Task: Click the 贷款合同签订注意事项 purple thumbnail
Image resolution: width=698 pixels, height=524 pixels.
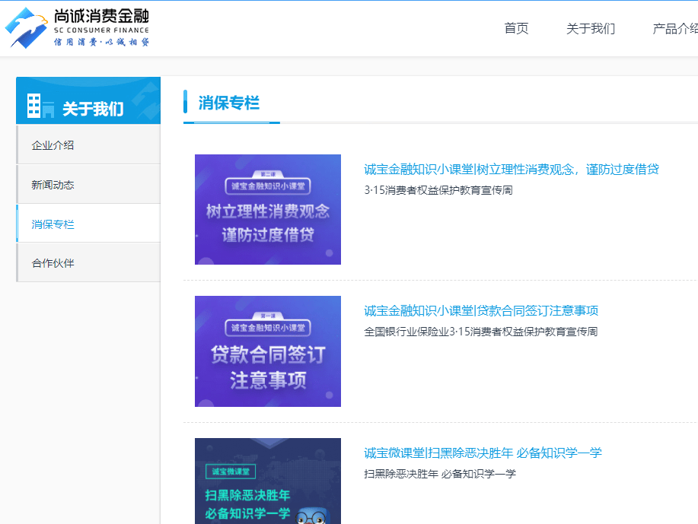Action: (x=268, y=351)
